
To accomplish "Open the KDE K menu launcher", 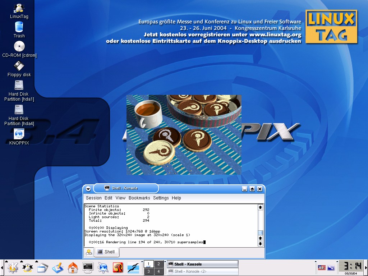I will click(13, 267).
